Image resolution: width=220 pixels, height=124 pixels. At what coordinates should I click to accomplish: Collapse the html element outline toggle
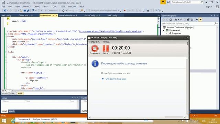point(6,34)
